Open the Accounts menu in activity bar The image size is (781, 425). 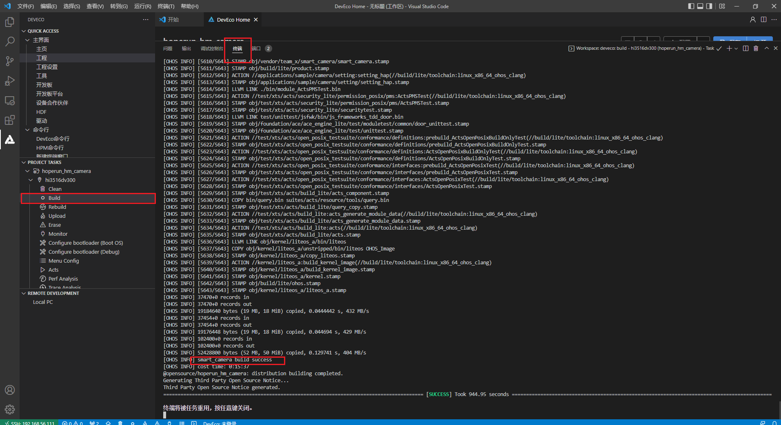coord(10,390)
